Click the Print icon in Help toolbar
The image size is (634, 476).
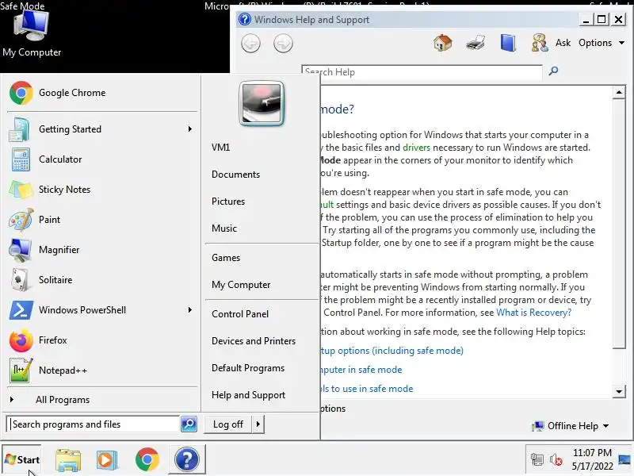point(475,43)
